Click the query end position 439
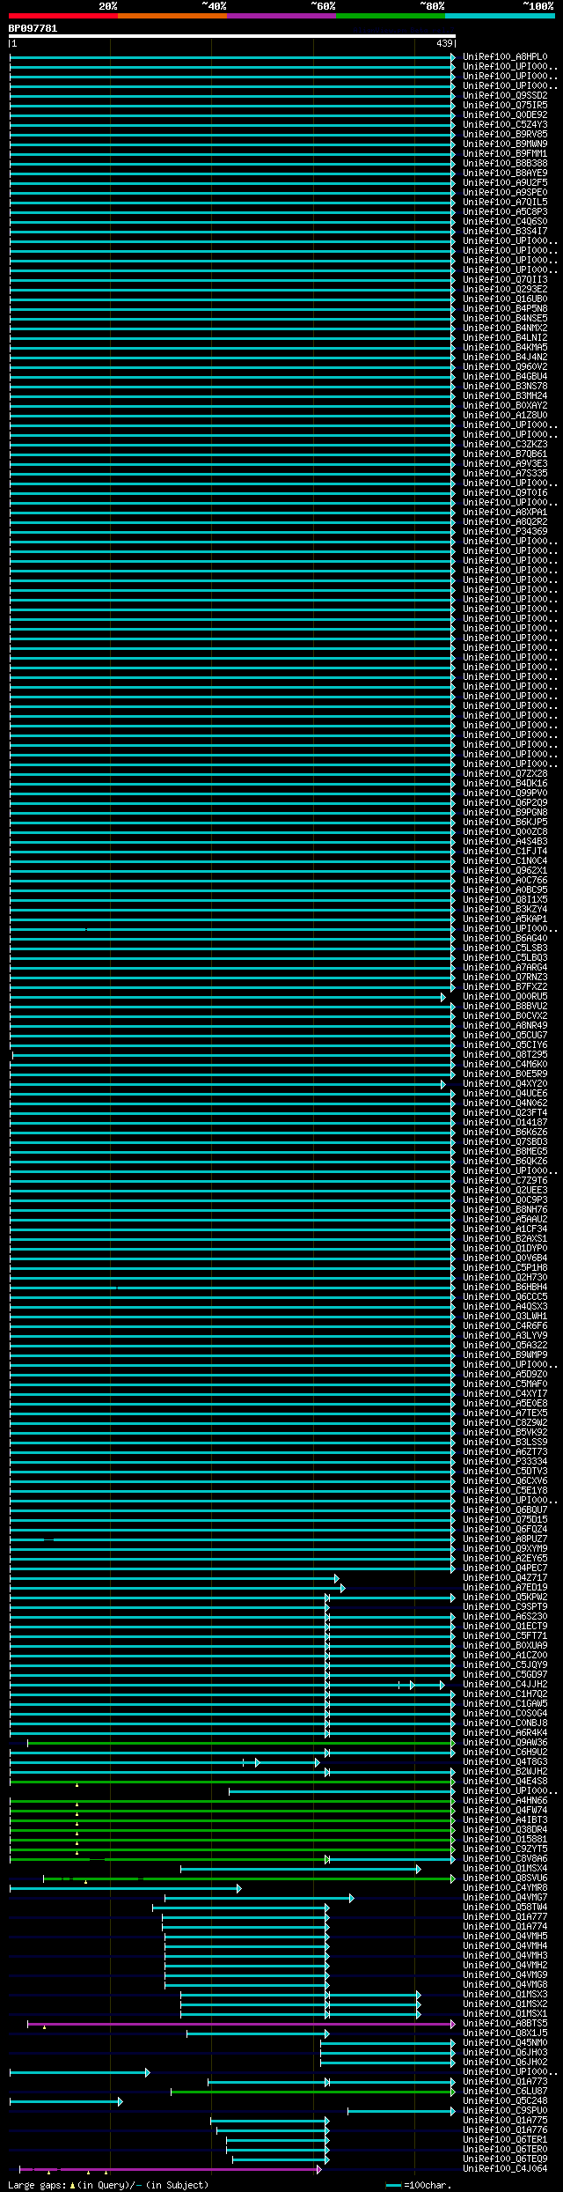 [444, 43]
